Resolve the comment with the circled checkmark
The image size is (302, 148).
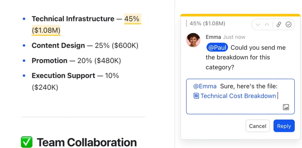point(289,25)
